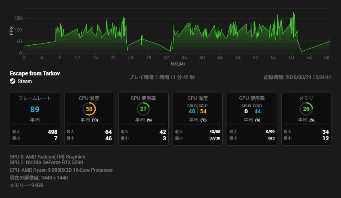Click the メモリ circular gauge showing 26
Viewport: 341px width, 198px height.
[306, 109]
